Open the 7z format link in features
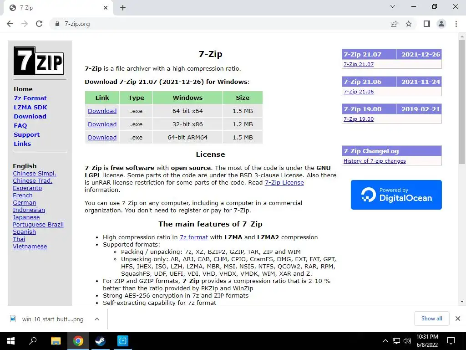This screenshot has width=466, height=350. tap(194, 237)
